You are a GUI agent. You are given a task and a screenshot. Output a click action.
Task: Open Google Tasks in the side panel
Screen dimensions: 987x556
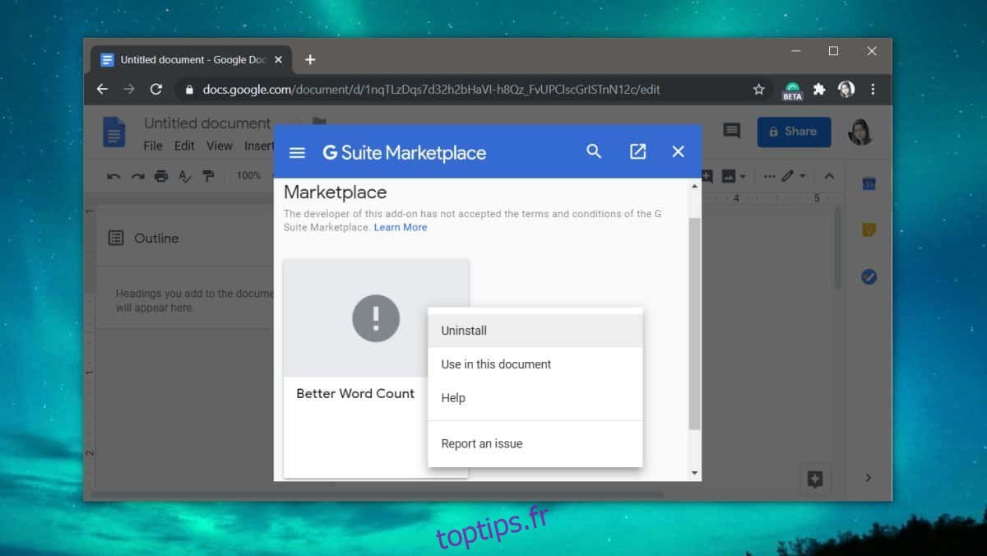(x=869, y=277)
